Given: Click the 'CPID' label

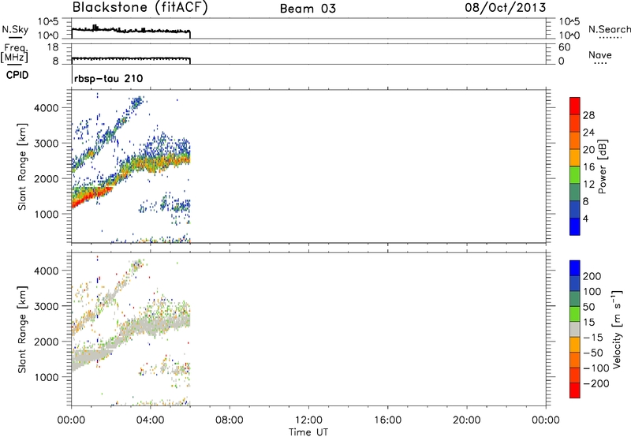Looking at the screenshot, I should tap(17, 75).
